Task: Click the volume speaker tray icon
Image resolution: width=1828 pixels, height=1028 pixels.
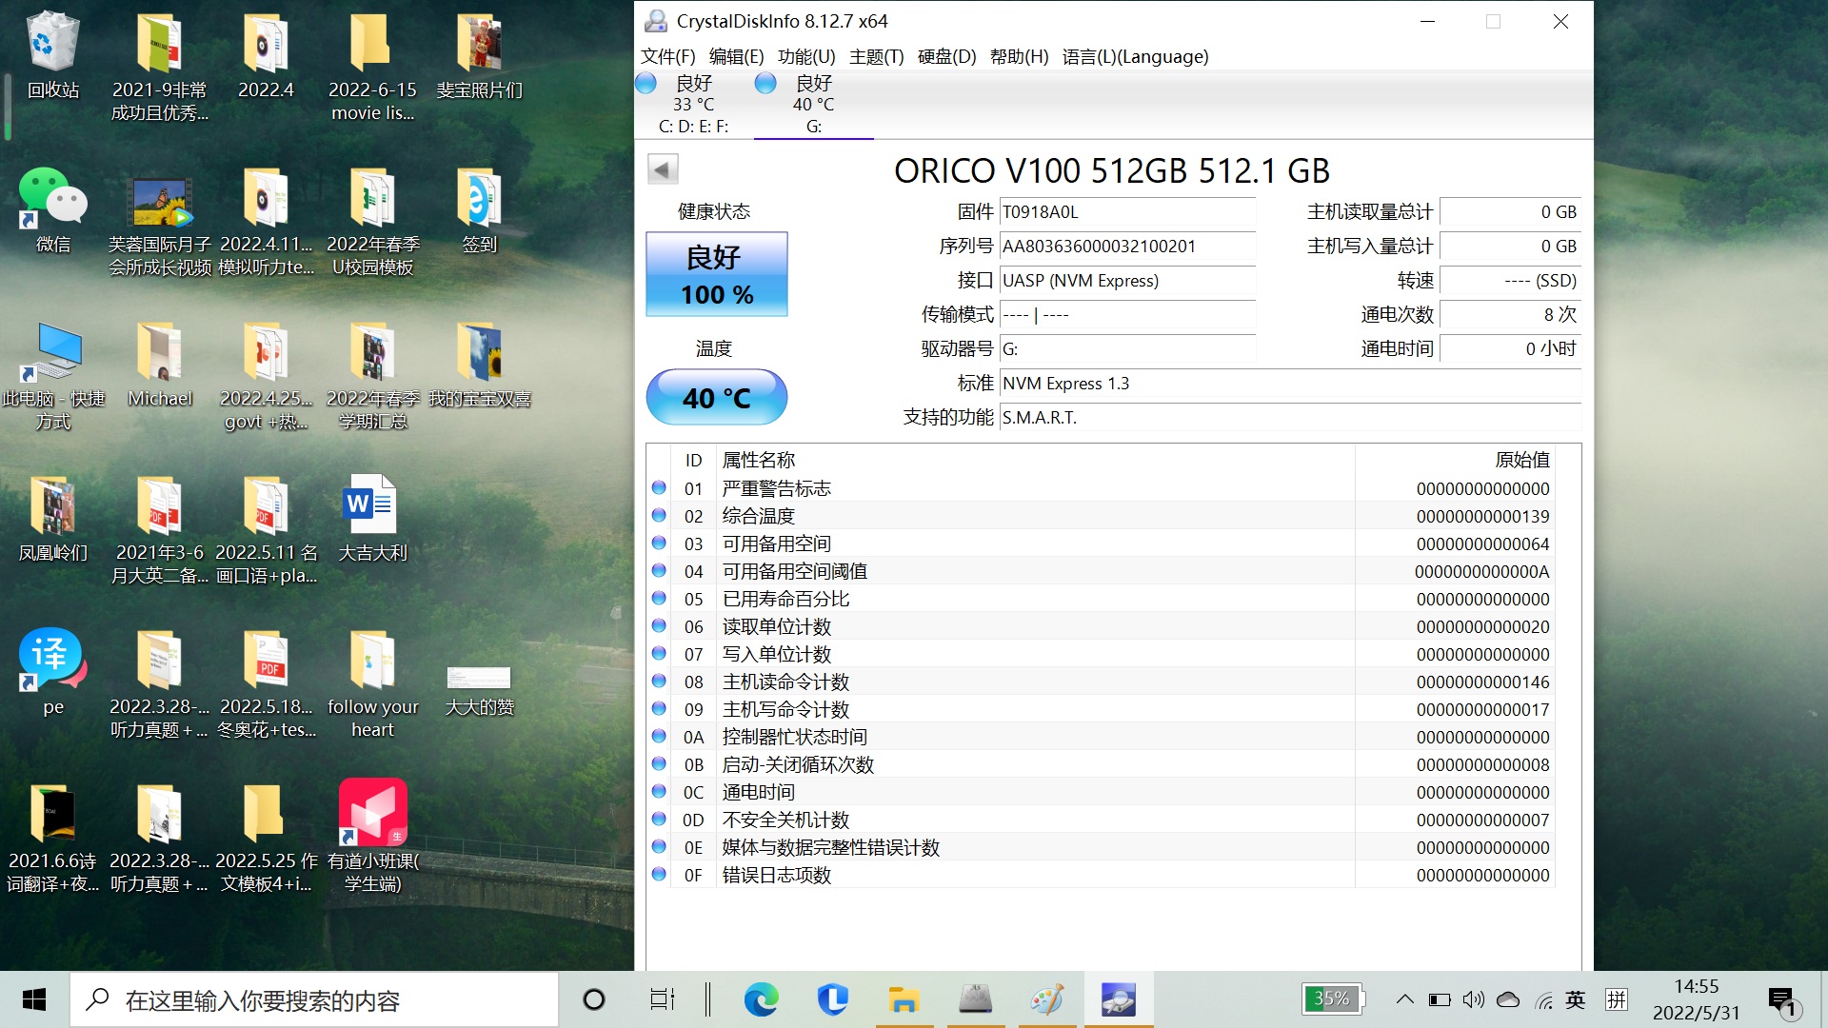Action: coord(1473,999)
